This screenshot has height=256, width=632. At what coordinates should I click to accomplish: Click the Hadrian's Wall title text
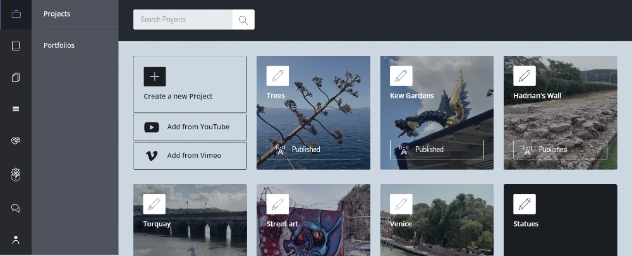[x=537, y=96]
